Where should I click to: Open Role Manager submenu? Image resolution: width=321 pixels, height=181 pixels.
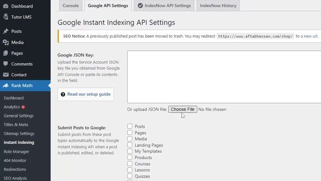pyautogui.click(x=16, y=152)
